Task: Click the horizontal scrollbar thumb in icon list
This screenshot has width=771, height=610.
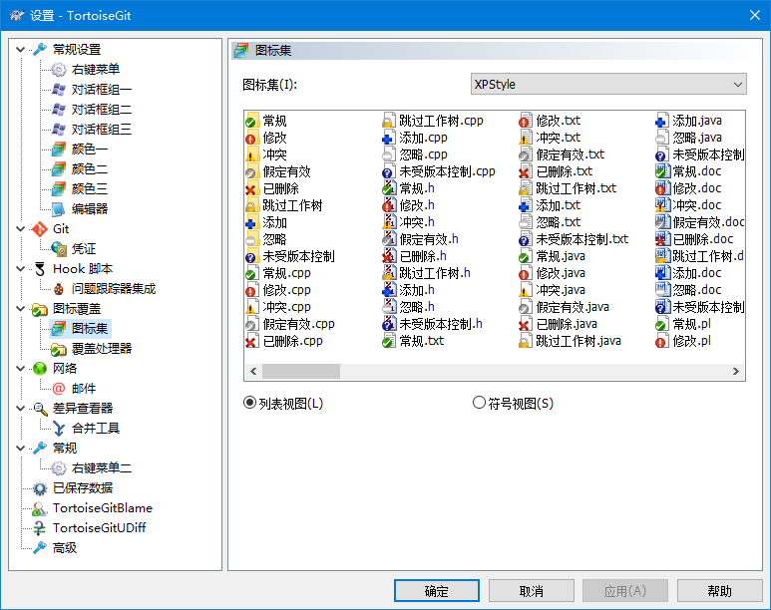Action: click(x=301, y=371)
